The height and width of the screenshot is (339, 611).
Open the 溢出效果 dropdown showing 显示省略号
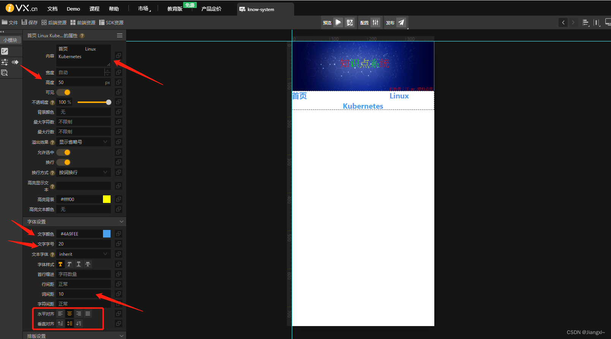(84, 142)
